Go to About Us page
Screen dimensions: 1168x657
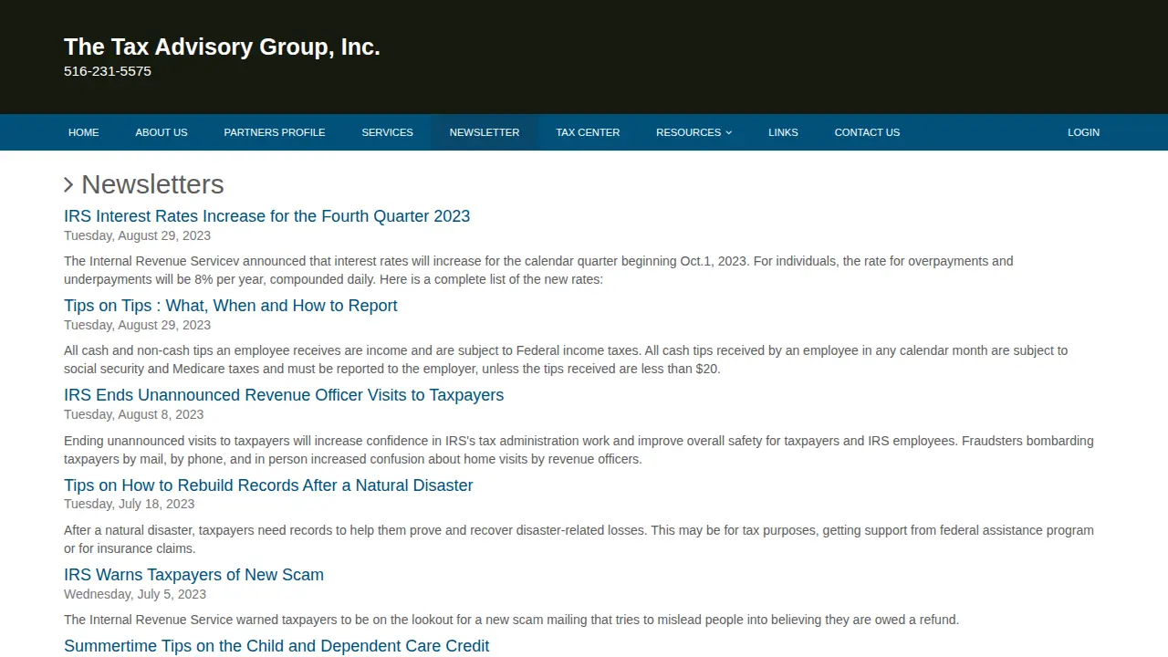pos(162,132)
